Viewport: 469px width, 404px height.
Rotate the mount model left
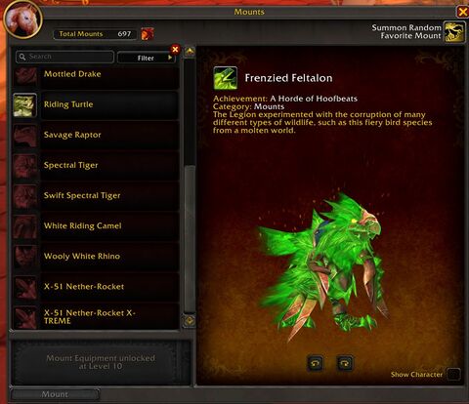(316, 363)
